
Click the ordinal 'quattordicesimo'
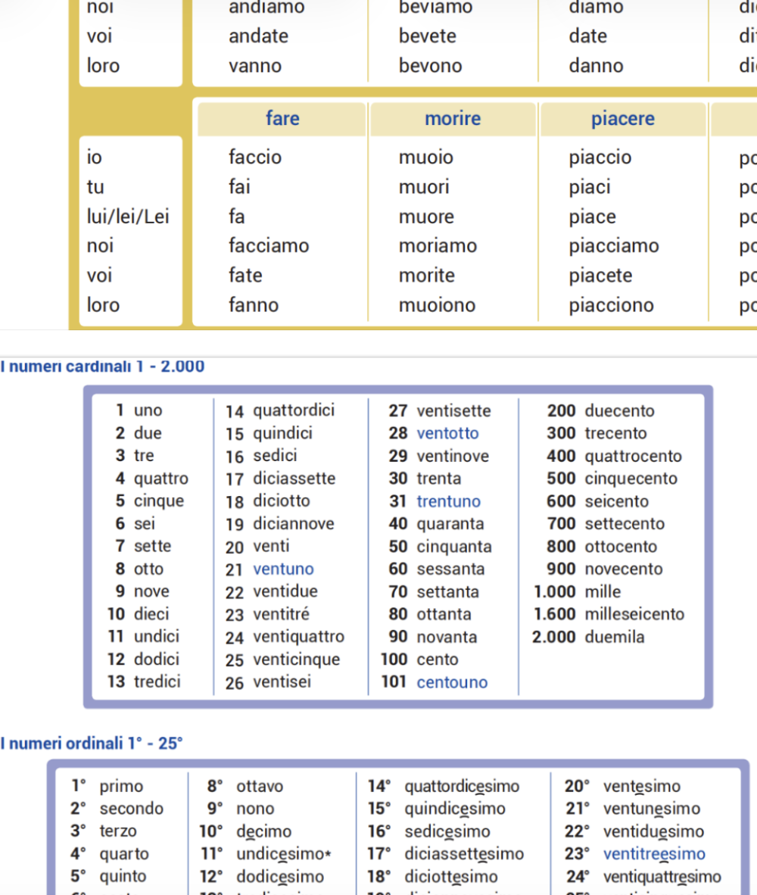tap(462, 787)
